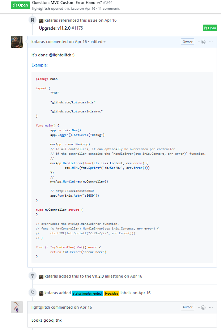Click the label tag timeline icon
Viewport: 221px width, 330px height.
click(33, 293)
